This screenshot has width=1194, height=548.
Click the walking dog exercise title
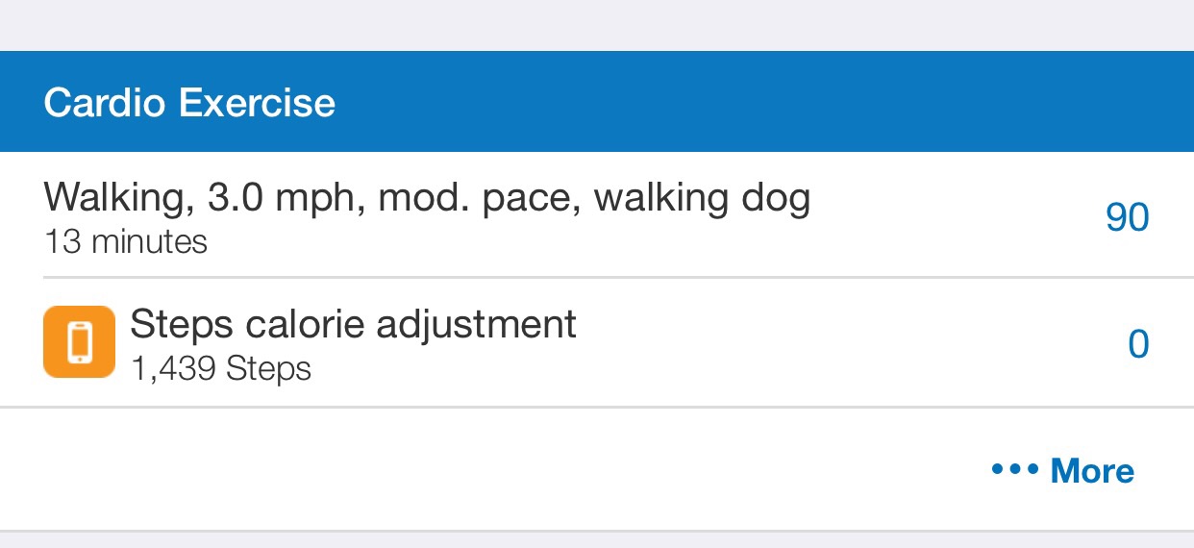coord(427,199)
